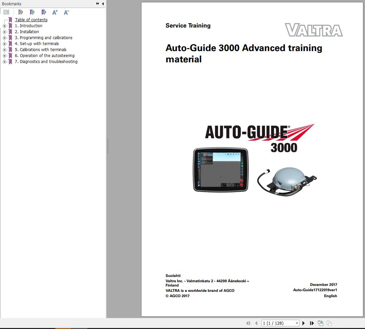Select the 1. Introduction bookmark label

28,26
